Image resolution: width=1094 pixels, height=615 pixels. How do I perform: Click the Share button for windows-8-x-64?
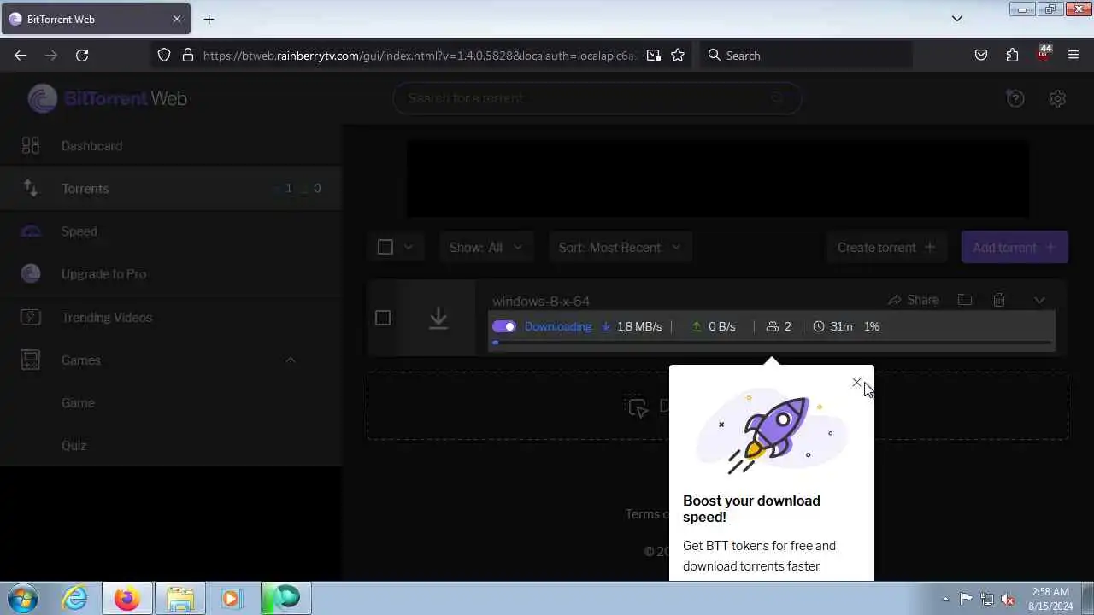914,300
